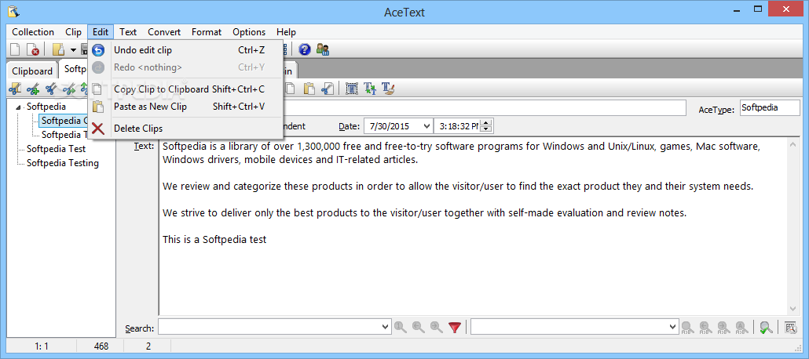Choose Undo edit clip from Edit menu
This screenshot has width=809, height=359.
185,50
